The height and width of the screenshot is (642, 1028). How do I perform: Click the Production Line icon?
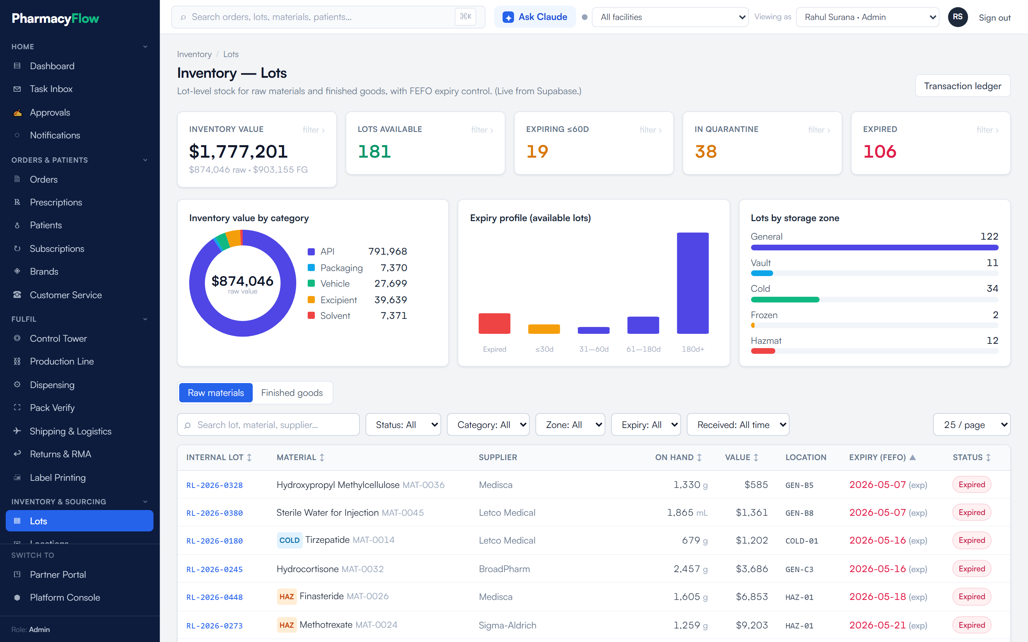click(17, 361)
